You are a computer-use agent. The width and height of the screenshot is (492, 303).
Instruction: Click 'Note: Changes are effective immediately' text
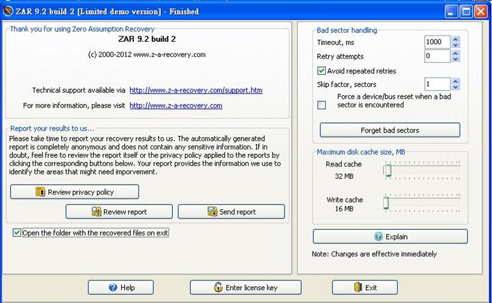[374, 254]
